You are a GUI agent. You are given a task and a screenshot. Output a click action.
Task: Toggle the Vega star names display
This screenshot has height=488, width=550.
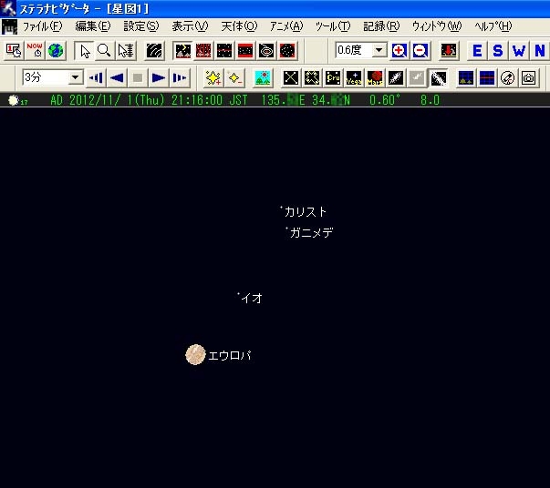354,77
